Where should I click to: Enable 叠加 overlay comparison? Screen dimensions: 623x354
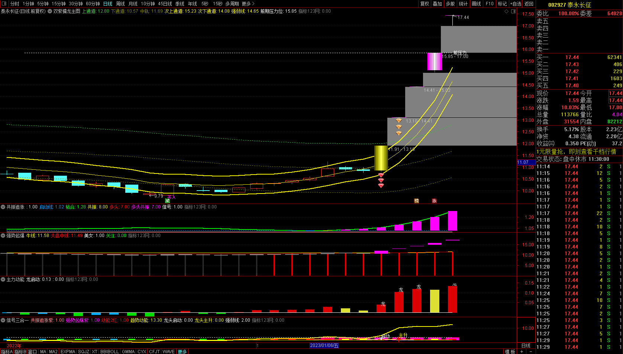coord(438,4)
